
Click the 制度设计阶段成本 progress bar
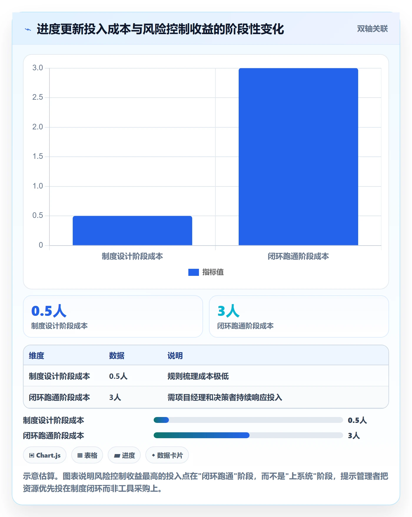[x=248, y=420]
